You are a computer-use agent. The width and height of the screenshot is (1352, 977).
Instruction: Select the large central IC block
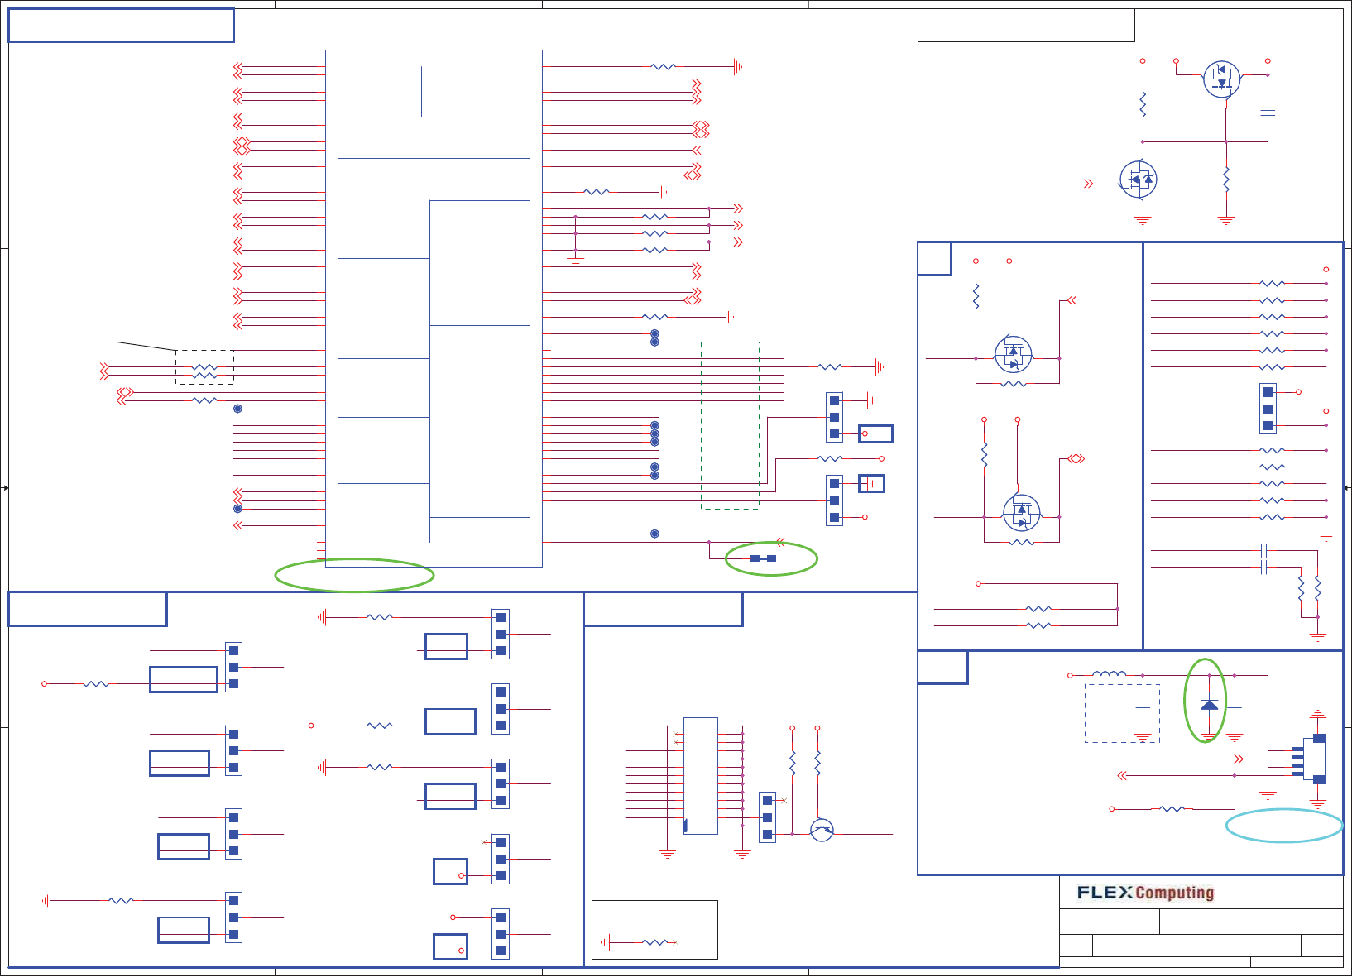tap(434, 309)
